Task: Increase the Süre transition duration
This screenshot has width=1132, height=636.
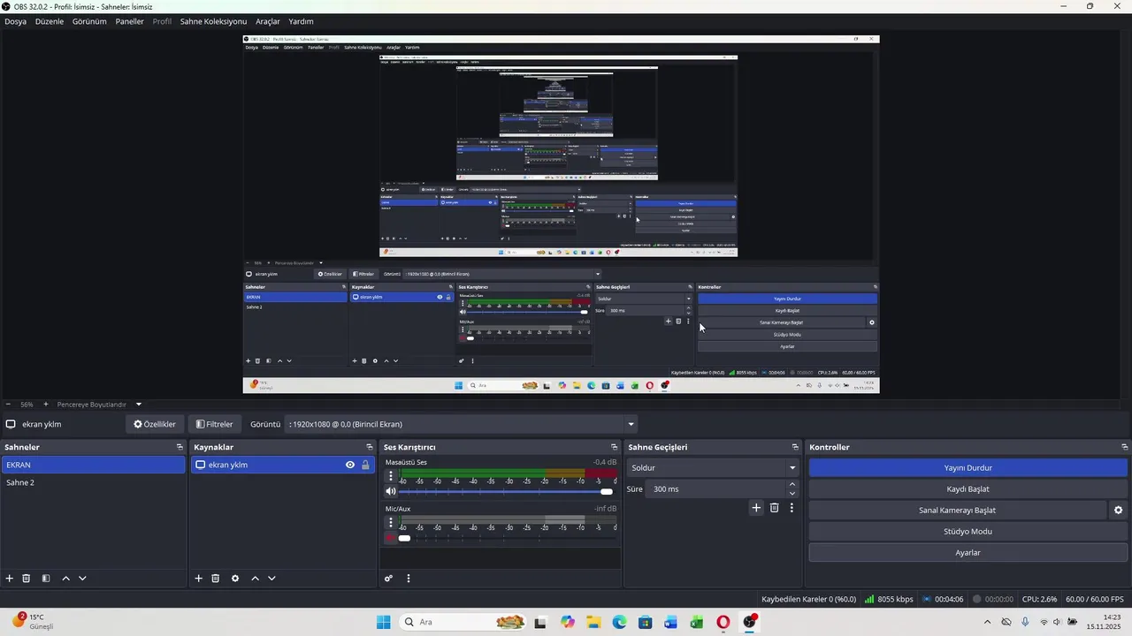Action: (x=792, y=484)
